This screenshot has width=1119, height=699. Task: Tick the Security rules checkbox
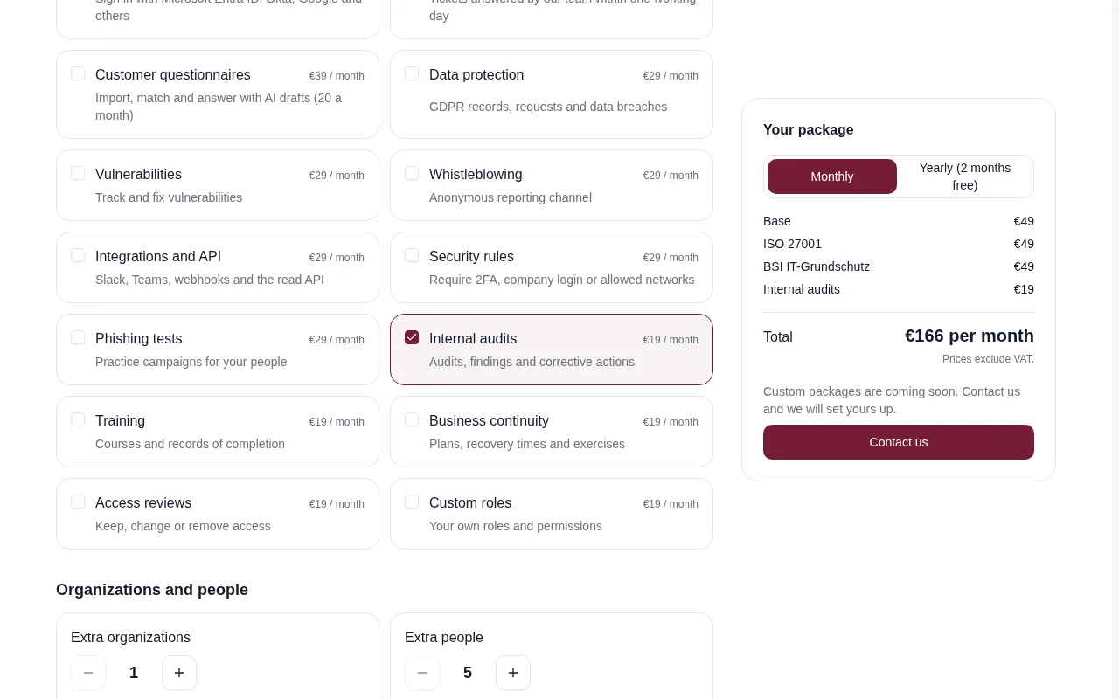pyautogui.click(x=412, y=255)
